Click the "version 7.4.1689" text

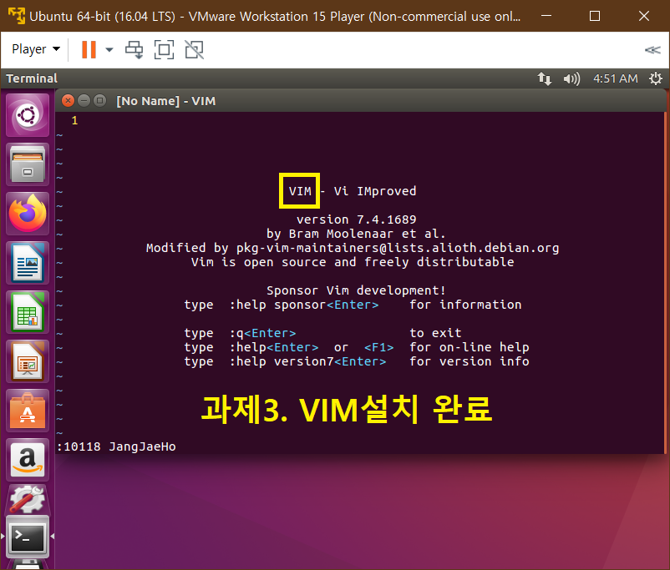(x=356, y=219)
